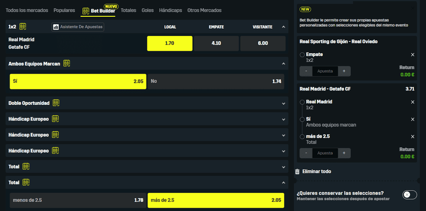Select No at 1.74 for both teams score
The image size is (426, 211).
[216, 81]
